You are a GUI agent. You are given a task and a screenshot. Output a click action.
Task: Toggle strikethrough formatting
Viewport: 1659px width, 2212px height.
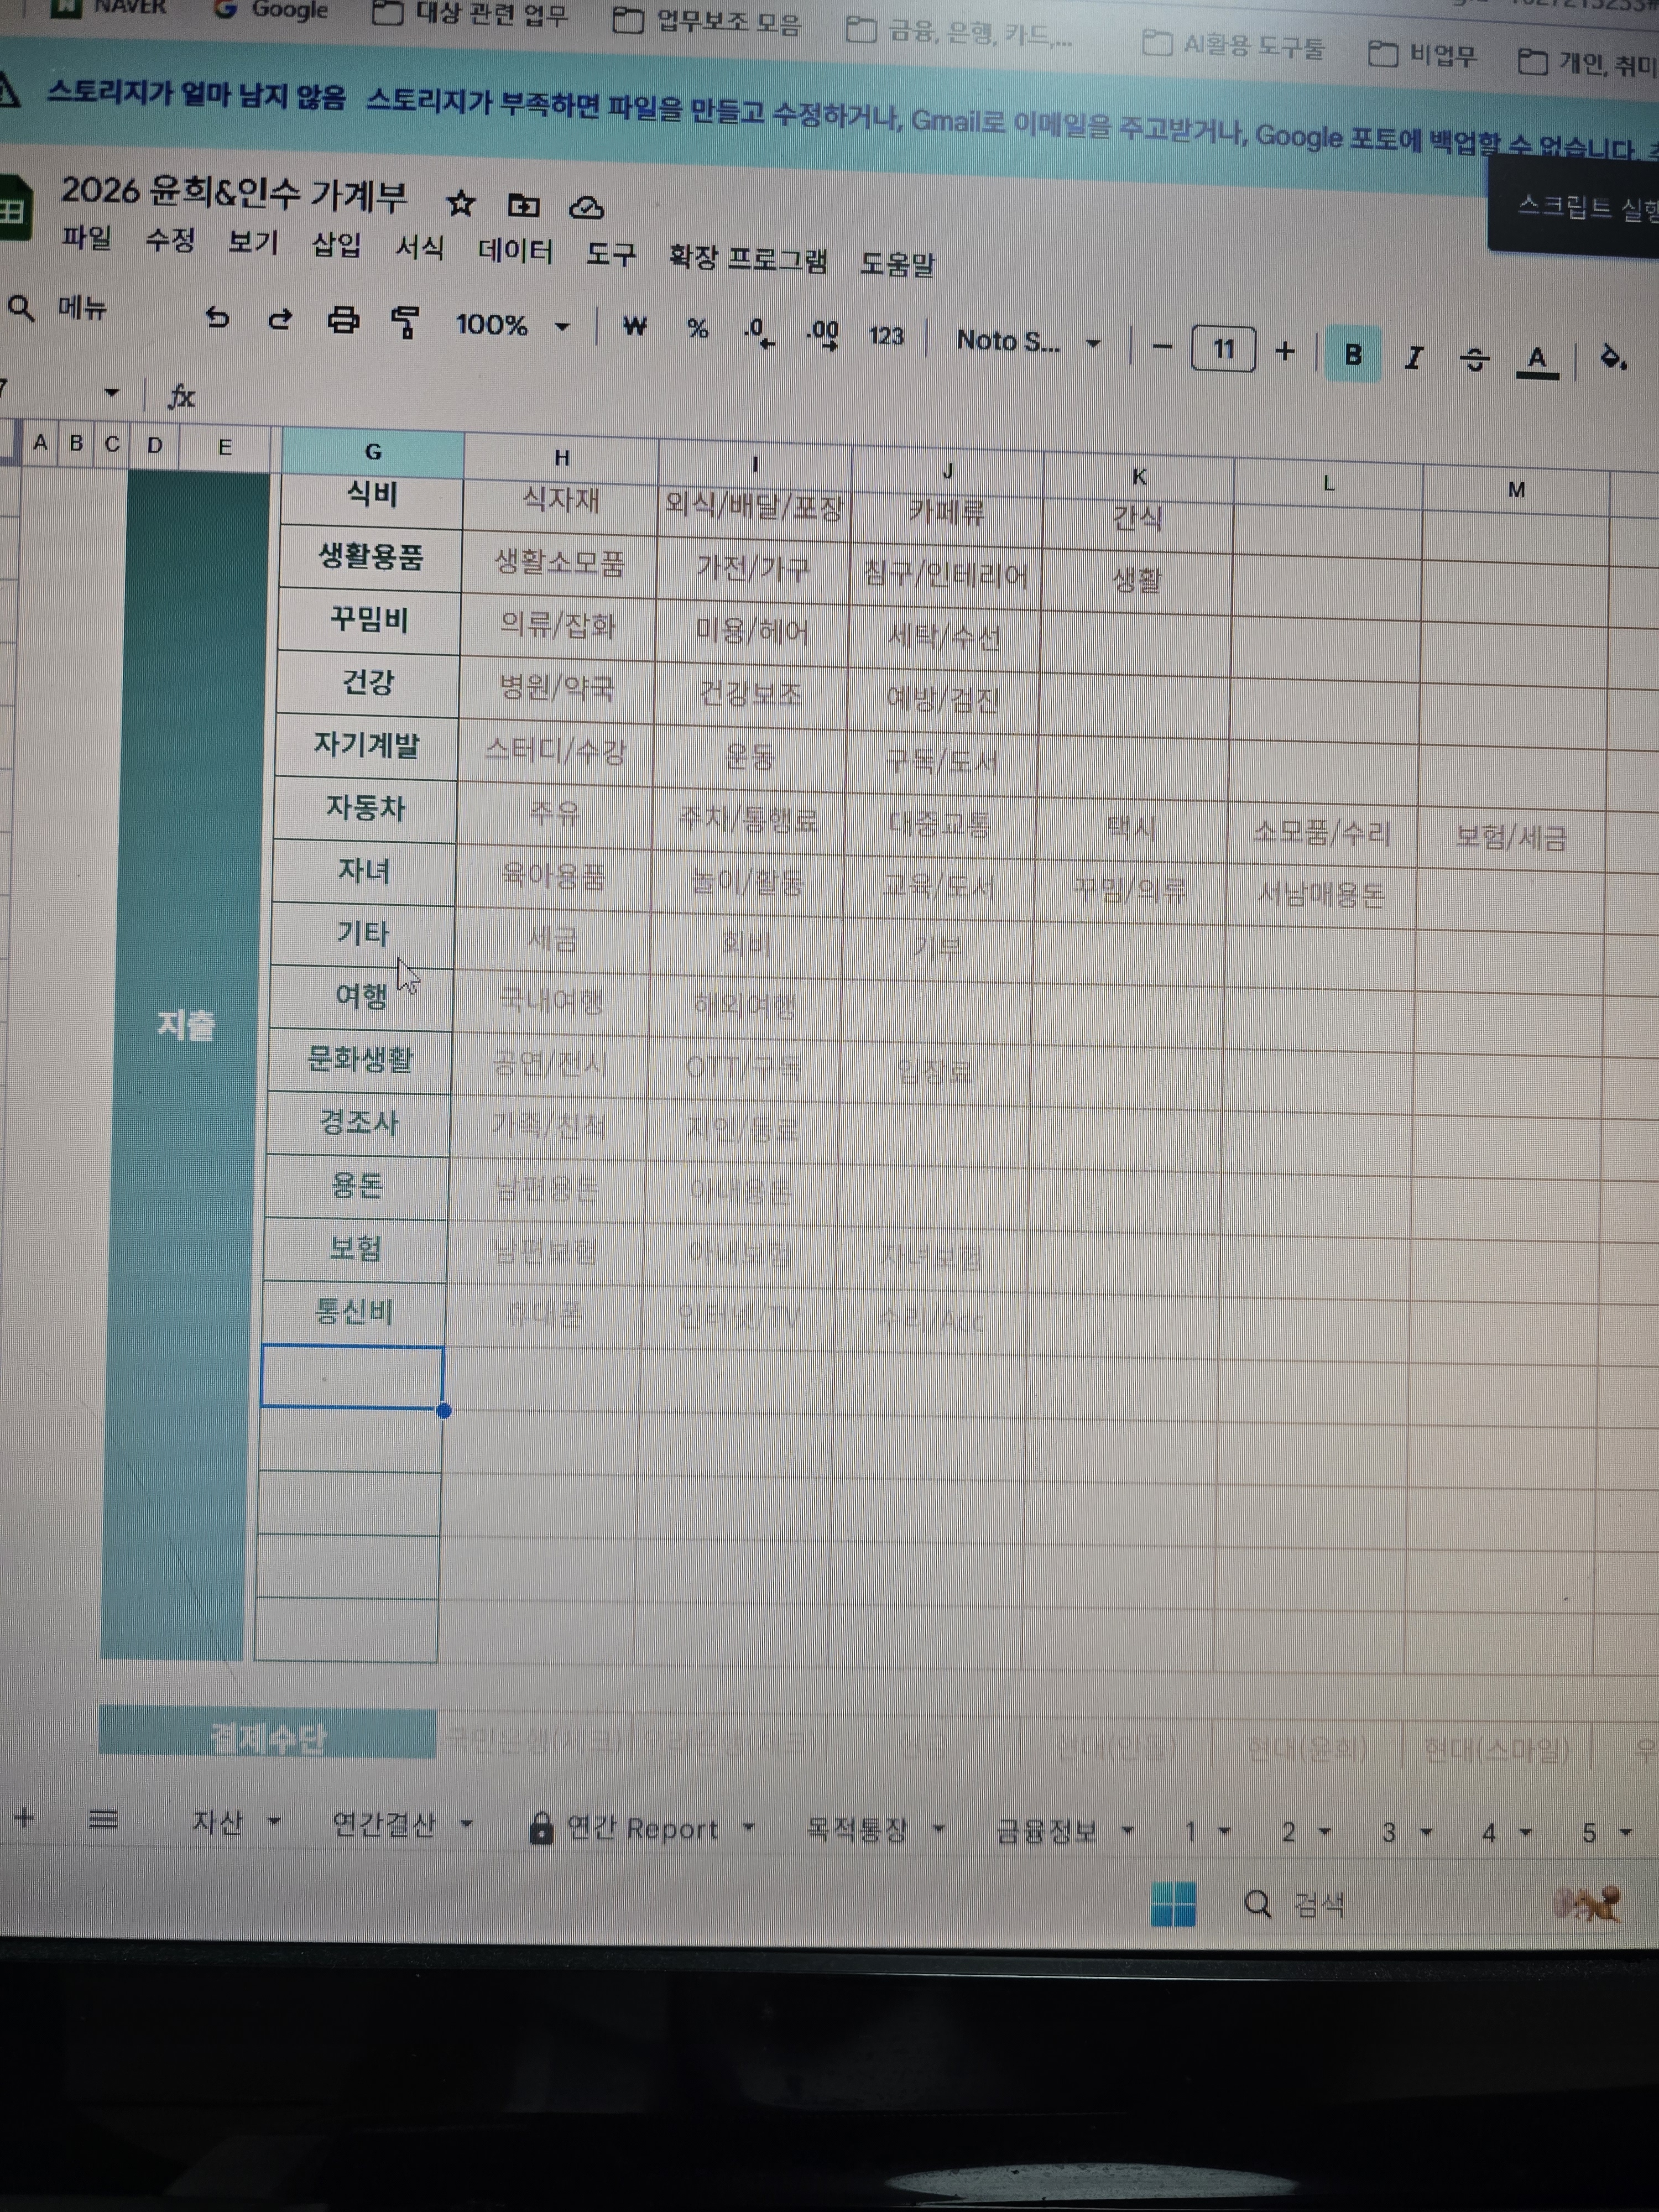coord(1474,359)
